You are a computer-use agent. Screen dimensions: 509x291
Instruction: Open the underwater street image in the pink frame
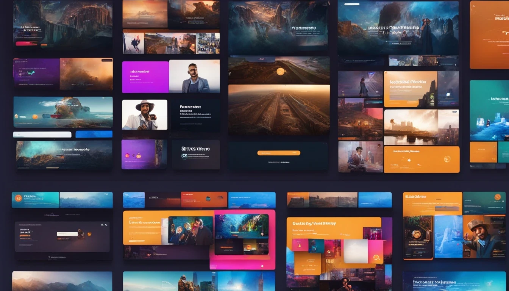tap(242, 227)
